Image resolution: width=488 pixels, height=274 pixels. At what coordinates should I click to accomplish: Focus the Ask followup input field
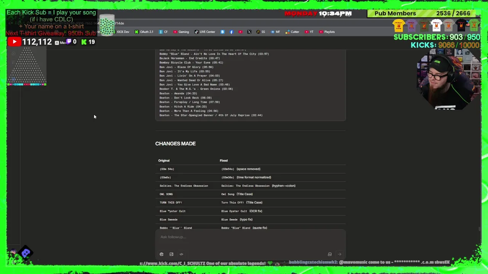(250, 237)
